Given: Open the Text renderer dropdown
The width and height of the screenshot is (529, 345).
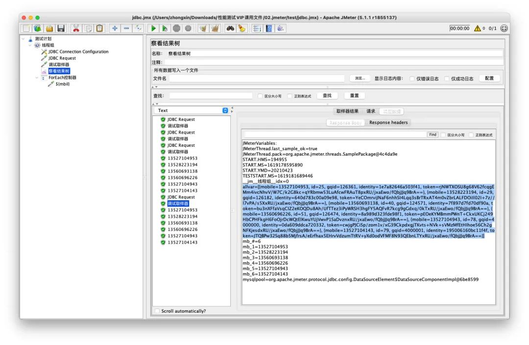Looking at the screenshot, I should pyautogui.click(x=192, y=111).
